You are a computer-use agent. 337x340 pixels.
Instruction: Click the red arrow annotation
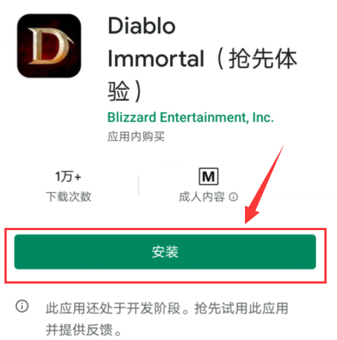click(x=264, y=184)
